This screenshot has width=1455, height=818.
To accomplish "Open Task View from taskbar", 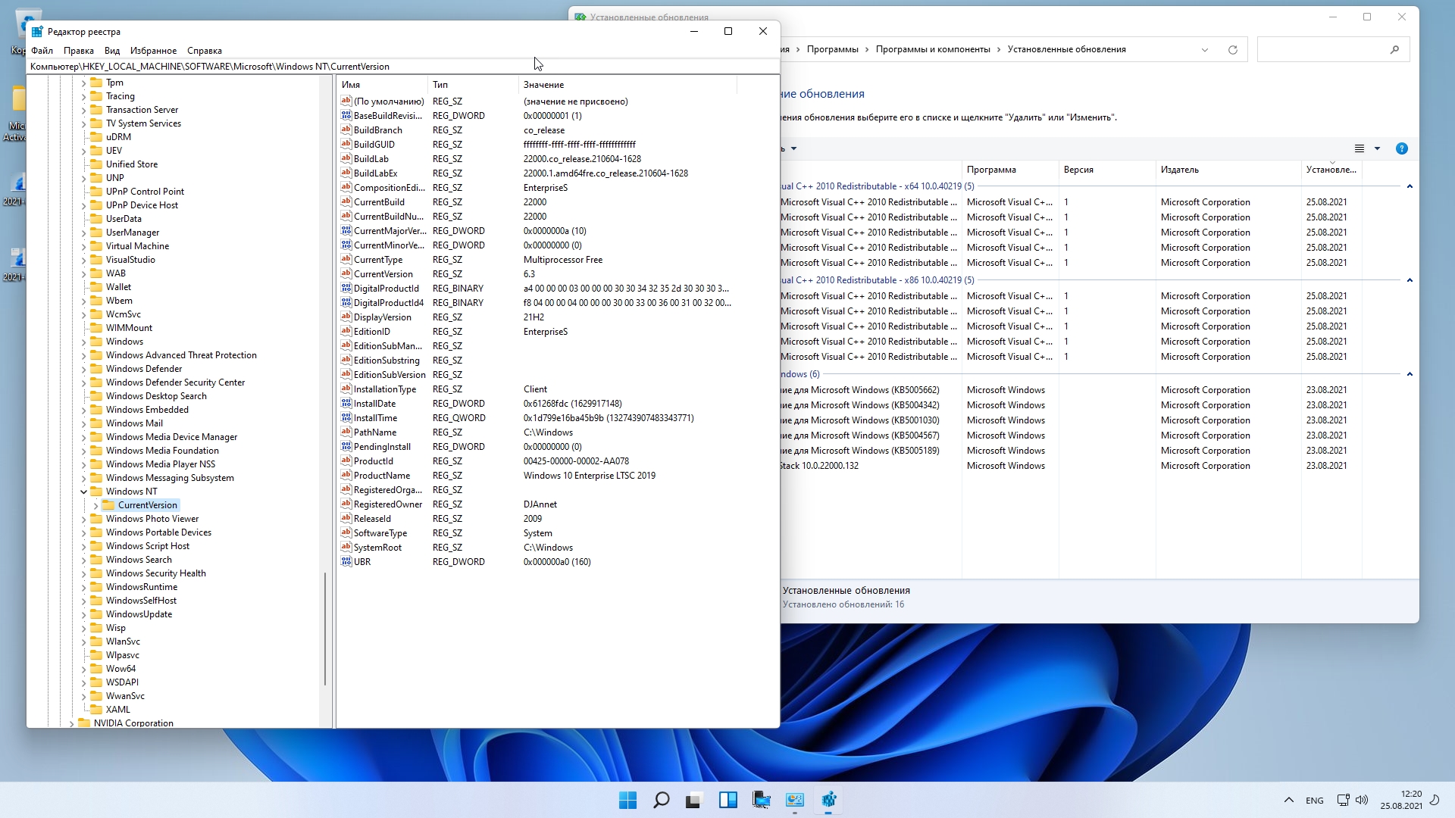I will pos(694,800).
